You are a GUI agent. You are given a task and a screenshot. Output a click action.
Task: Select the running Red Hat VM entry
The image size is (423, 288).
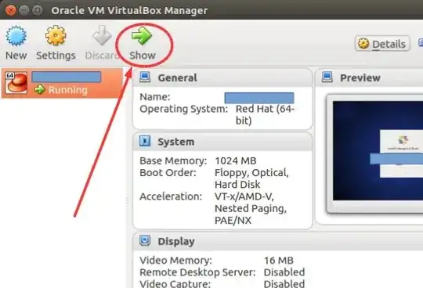(x=63, y=83)
